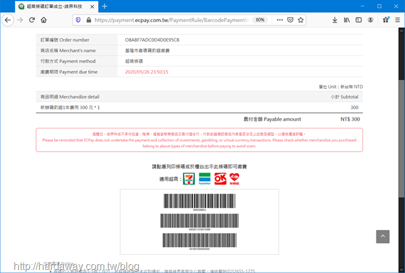
Task: Click the bottom barcode image
Action: point(199,241)
